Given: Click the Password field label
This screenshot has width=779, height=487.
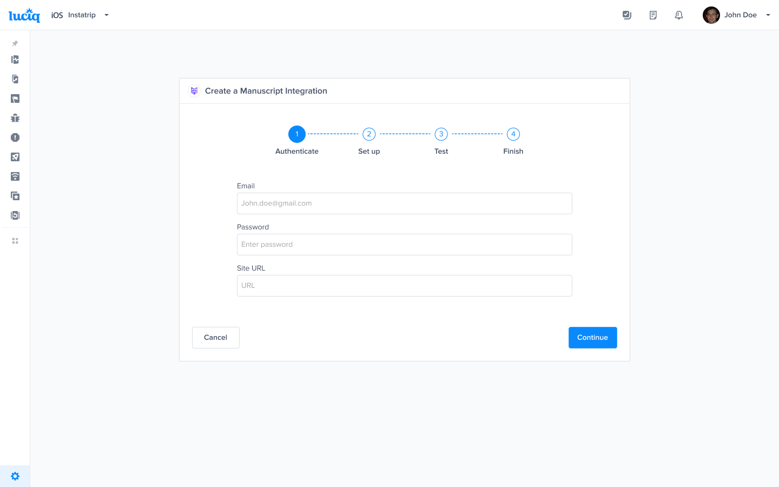Looking at the screenshot, I should click(x=253, y=227).
